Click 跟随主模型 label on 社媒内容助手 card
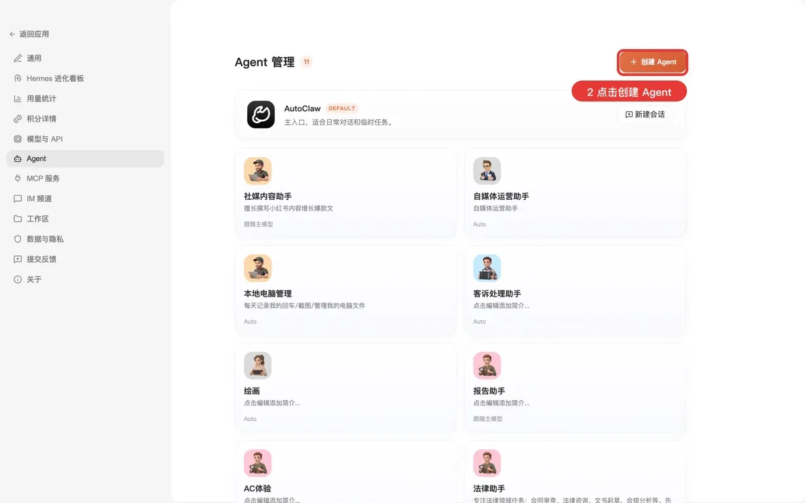Viewport: 805px width, 503px height. (258, 224)
